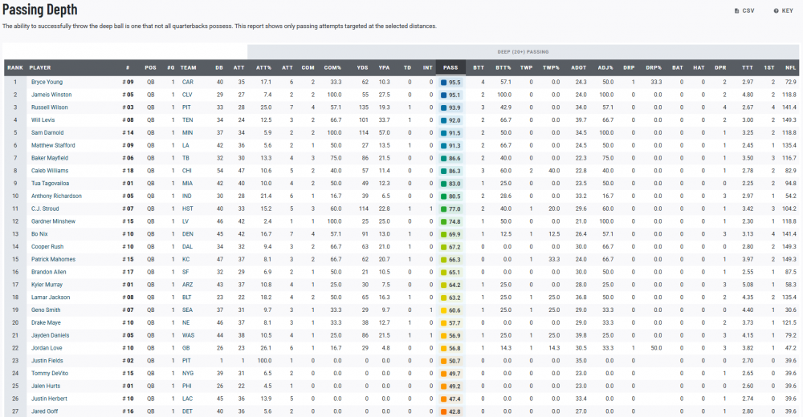Image resolution: width=803 pixels, height=417 pixels.
Task: Click the Jordan Love player link
Action: [x=46, y=348]
